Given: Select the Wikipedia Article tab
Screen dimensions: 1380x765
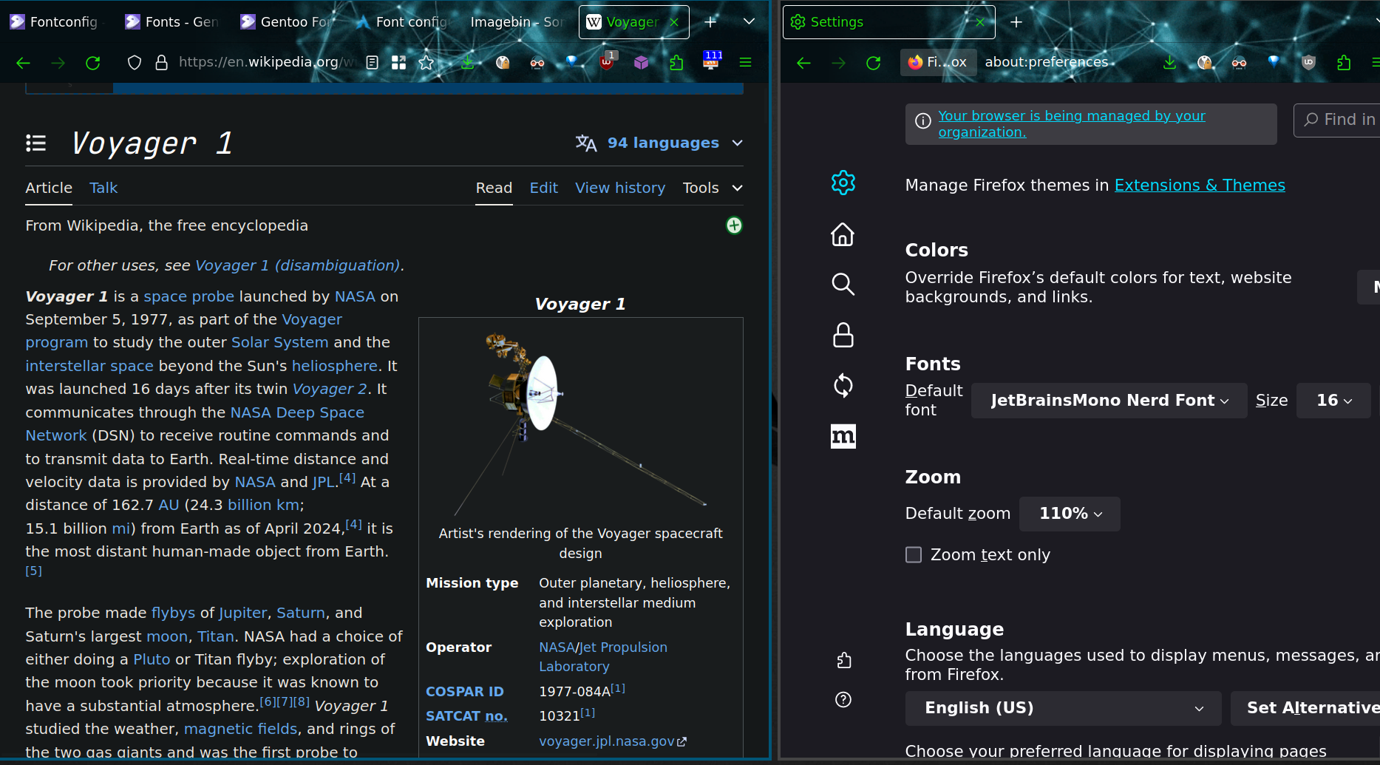Looking at the screenshot, I should coord(49,188).
